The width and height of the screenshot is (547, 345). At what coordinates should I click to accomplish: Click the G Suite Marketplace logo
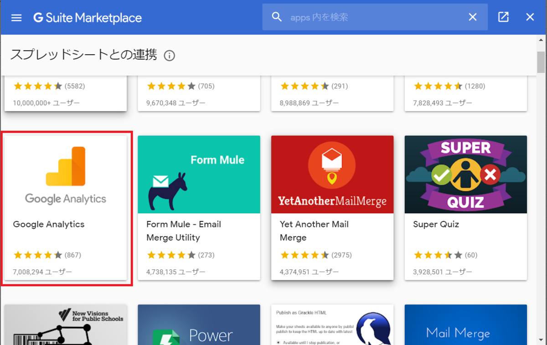click(88, 18)
